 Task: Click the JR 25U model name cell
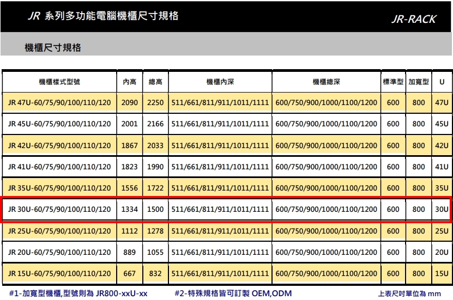pyautogui.click(x=60, y=231)
